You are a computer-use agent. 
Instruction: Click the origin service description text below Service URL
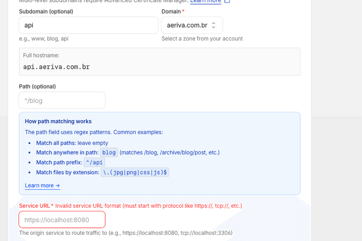126,233
